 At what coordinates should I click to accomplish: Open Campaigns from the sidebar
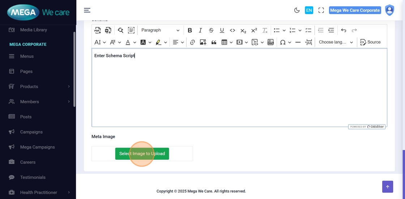(31, 132)
